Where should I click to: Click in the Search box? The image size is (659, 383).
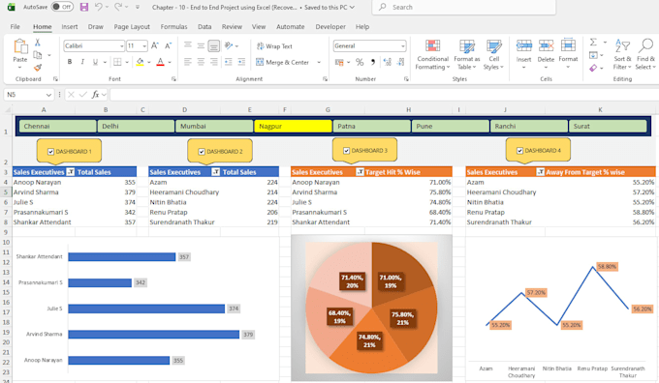click(x=463, y=7)
